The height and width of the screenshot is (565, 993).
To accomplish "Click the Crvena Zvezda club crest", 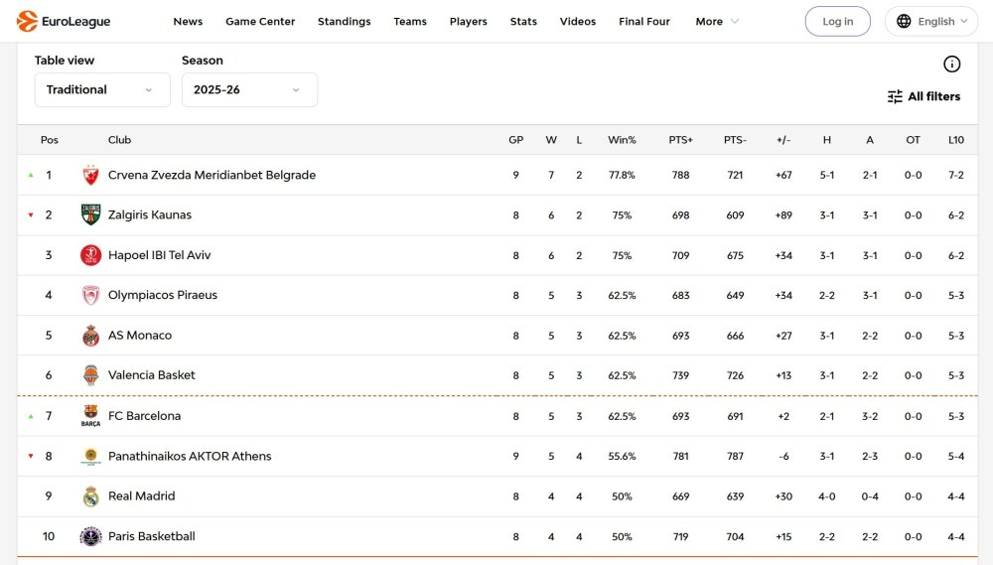I will pyautogui.click(x=90, y=175).
